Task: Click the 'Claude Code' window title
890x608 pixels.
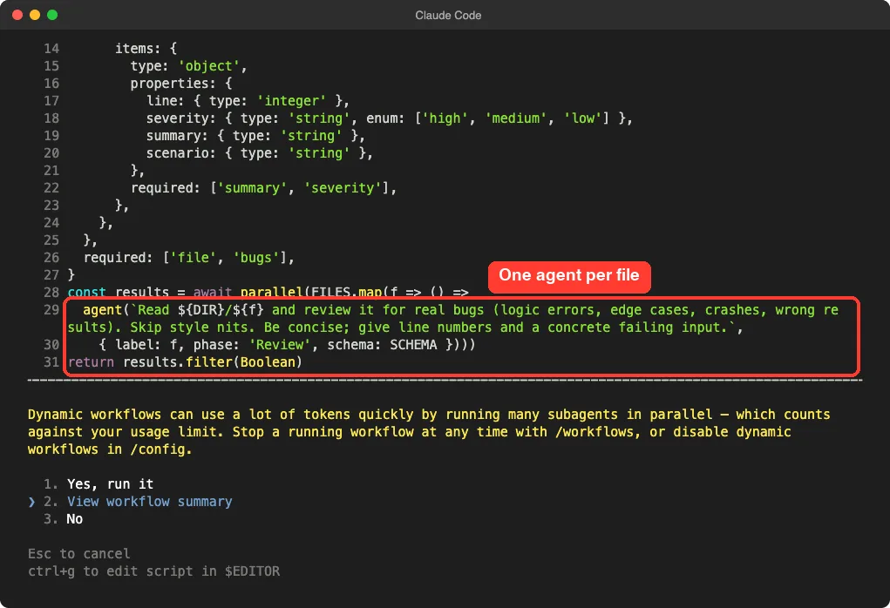Action: [x=448, y=16]
